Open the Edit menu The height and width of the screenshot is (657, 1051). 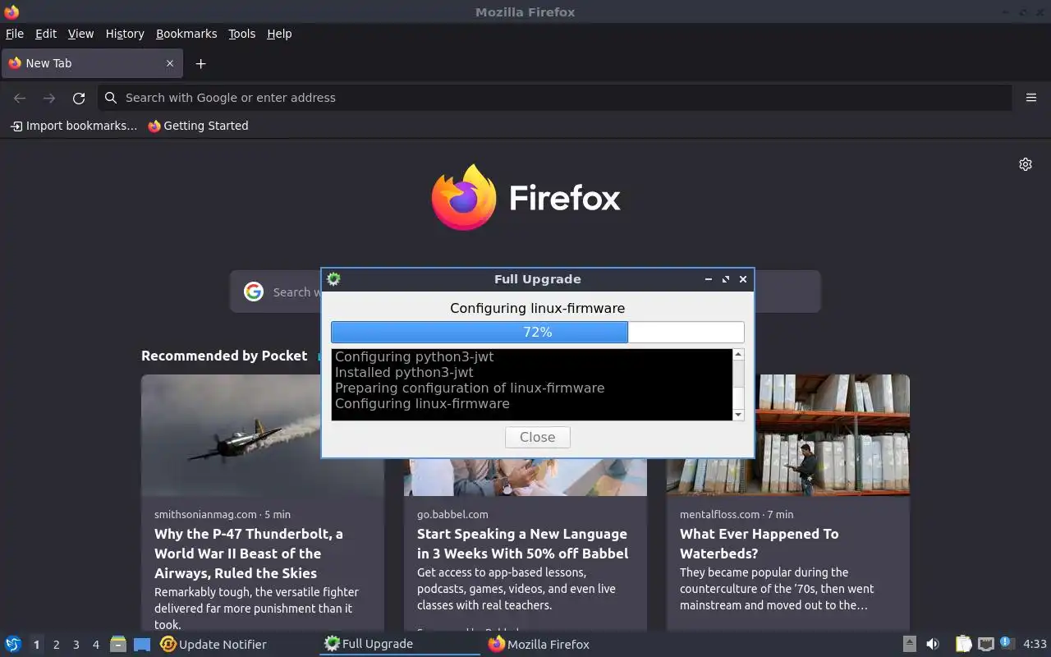pos(46,34)
